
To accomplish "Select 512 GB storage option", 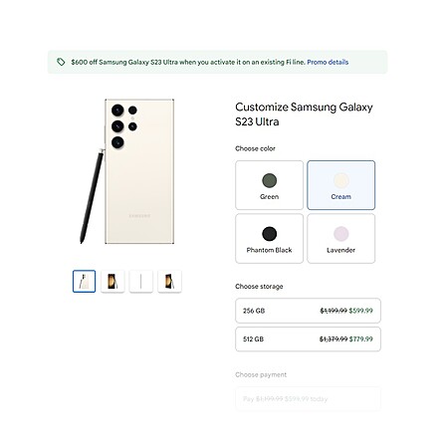I will coord(308,339).
